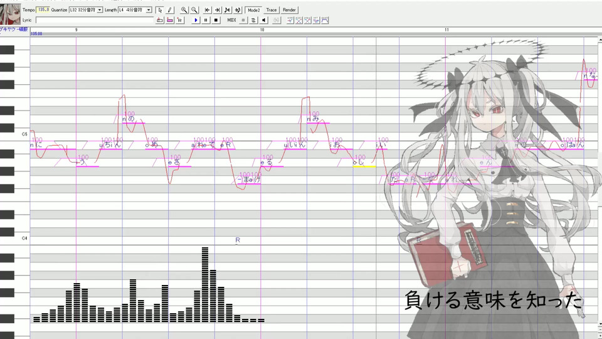Screen dimensions: 602x339
Task: Click the note split icon
Action: [227, 10]
